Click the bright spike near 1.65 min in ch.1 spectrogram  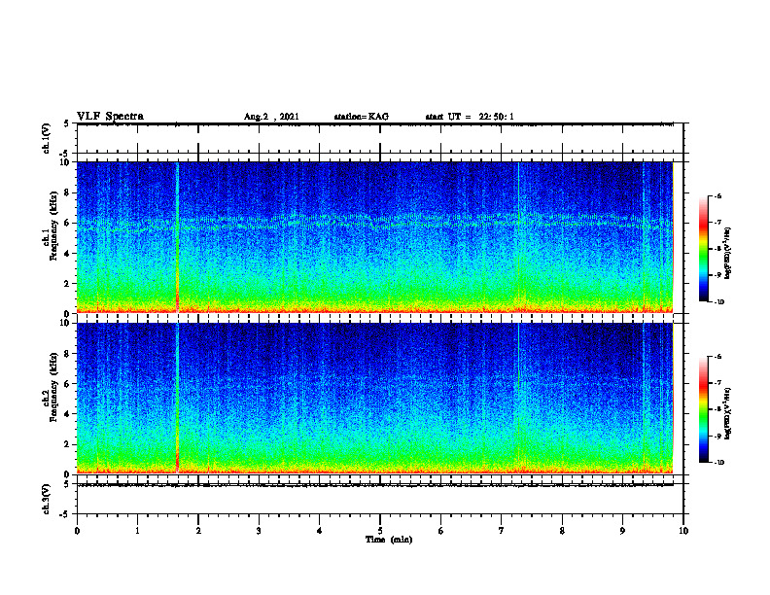pos(177,237)
